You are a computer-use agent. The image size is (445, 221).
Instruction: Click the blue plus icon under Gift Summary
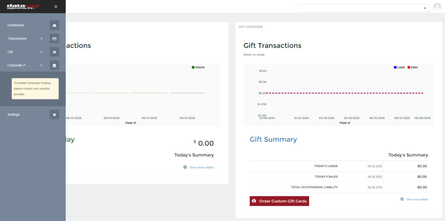[x=402, y=199]
